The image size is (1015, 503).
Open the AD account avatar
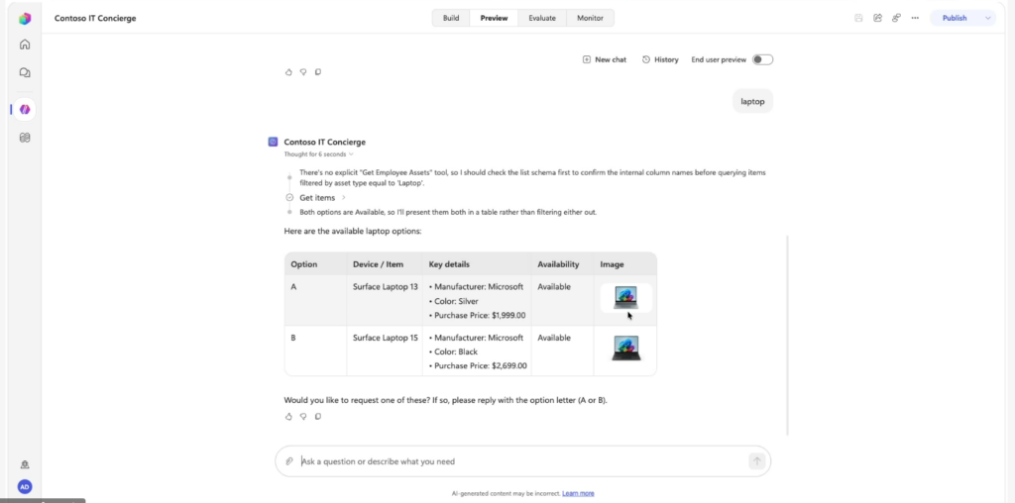pos(25,487)
